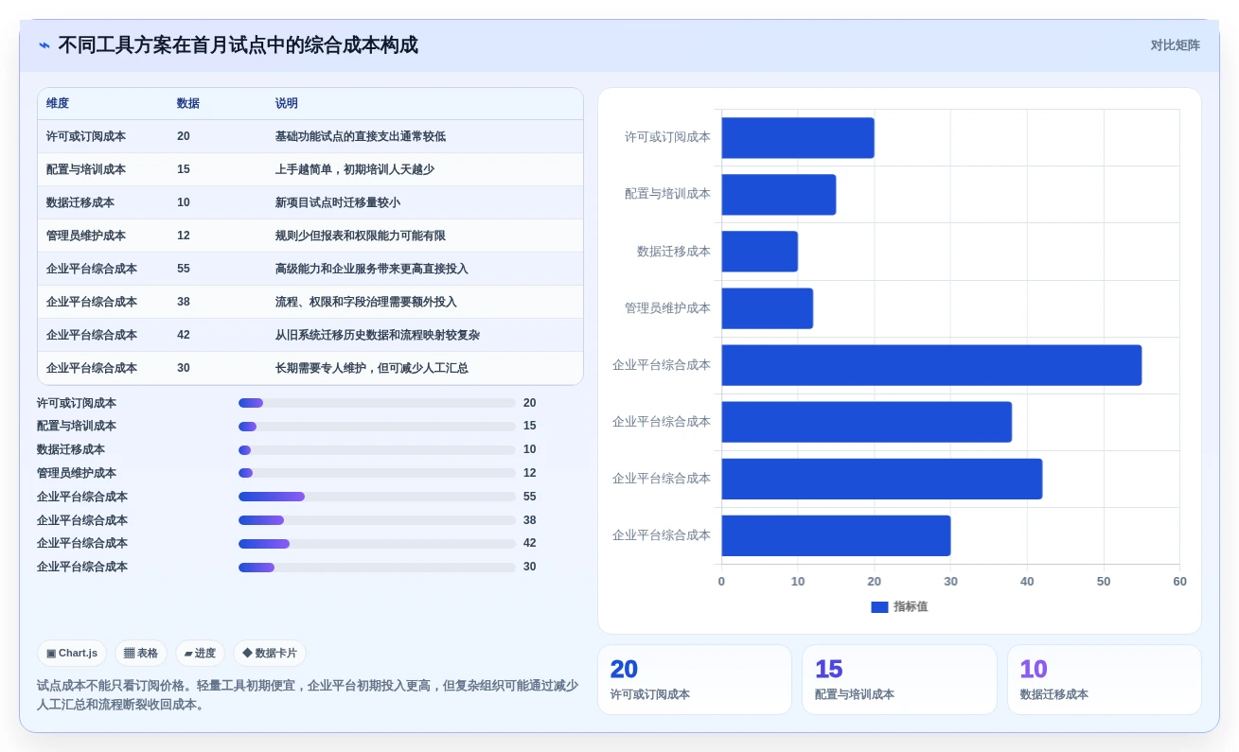The width and height of the screenshot is (1239, 752).
Task: Click the progress bar with value 38
Action: 377,520
